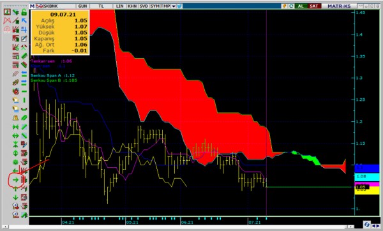Click the red SAT sell button
The width and height of the screenshot is (383, 231).
[314, 6]
